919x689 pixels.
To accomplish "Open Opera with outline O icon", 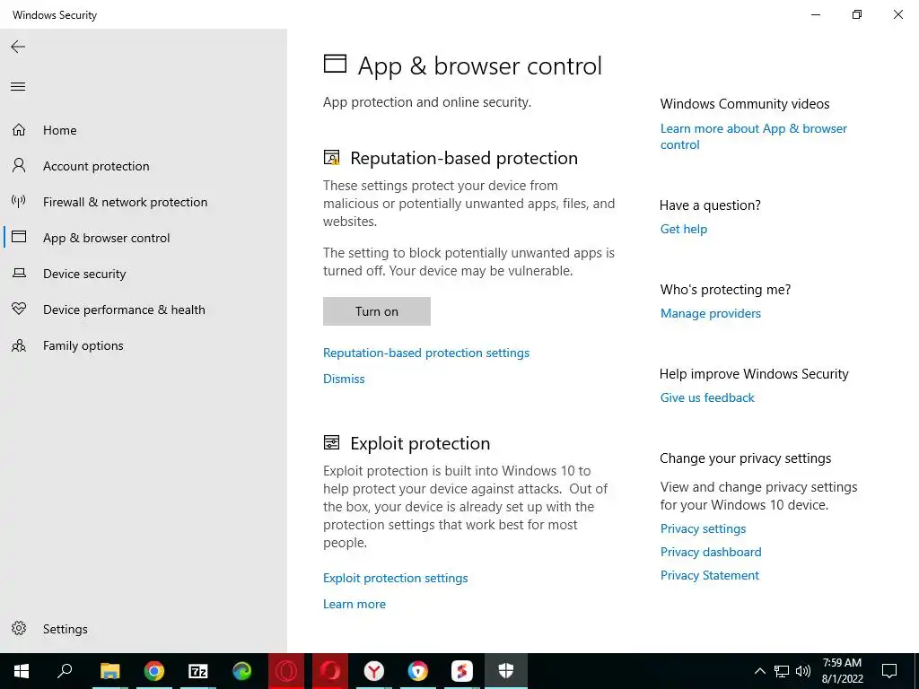I will coord(286,671).
